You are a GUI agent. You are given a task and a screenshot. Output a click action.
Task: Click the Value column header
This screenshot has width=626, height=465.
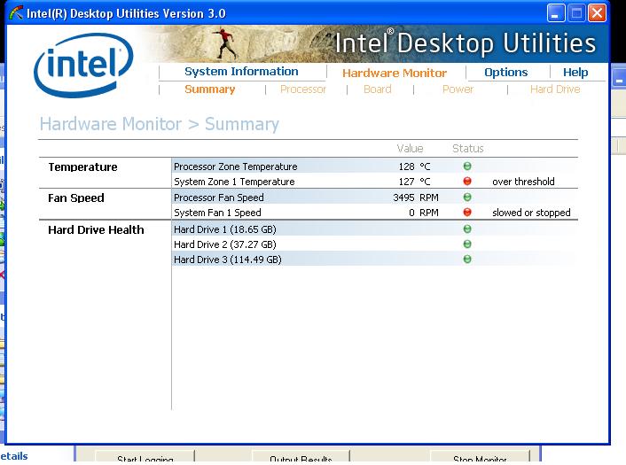[410, 148]
